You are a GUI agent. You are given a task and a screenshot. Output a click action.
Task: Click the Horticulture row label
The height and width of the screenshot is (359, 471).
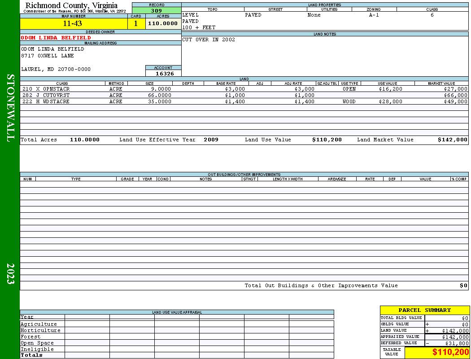(x=40, y=330)
